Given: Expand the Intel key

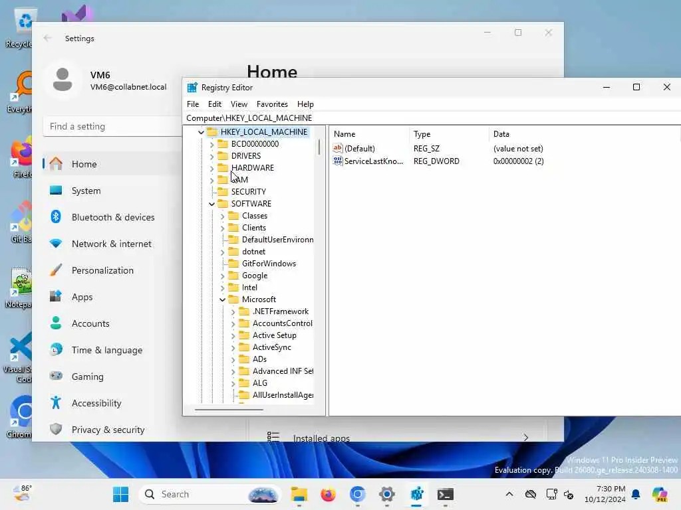Looking at the screenshot, I should pyautogui.click(x=222, y=288).
